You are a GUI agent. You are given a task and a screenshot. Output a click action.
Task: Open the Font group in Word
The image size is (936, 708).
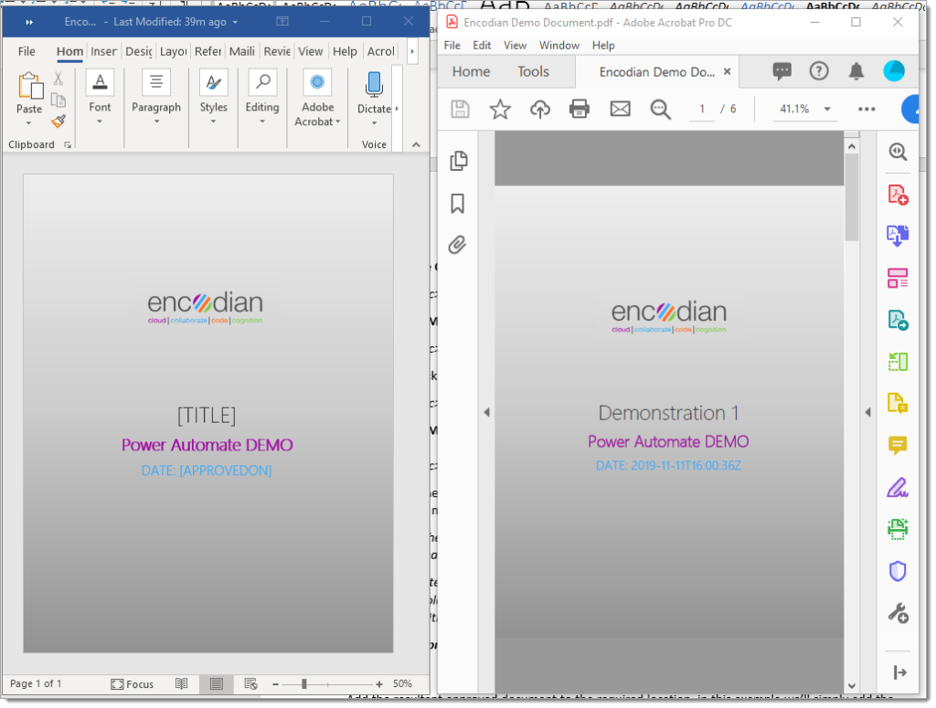(100, 97)
